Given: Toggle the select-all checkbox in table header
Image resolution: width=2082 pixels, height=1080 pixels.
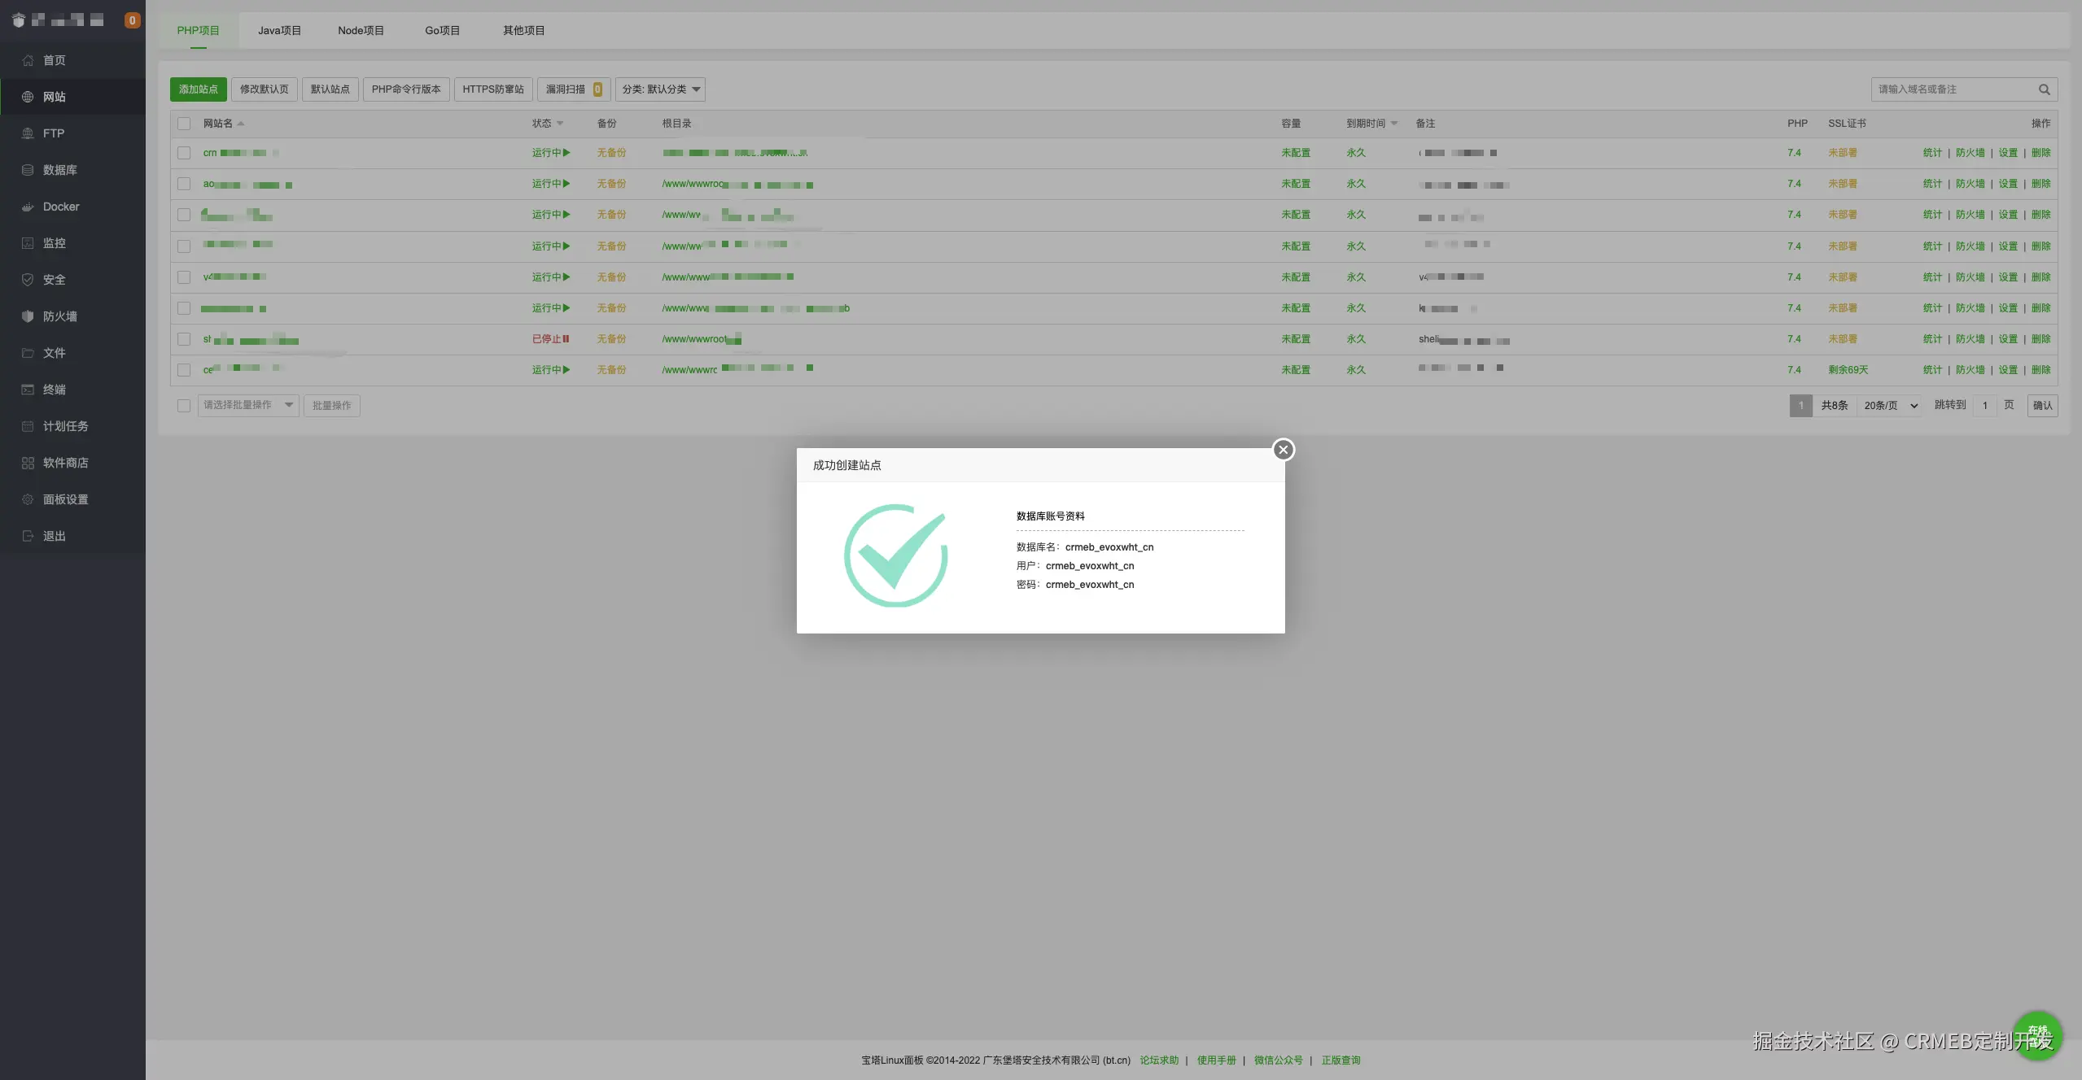Looking at the screenshot, I should click(184, 124).
